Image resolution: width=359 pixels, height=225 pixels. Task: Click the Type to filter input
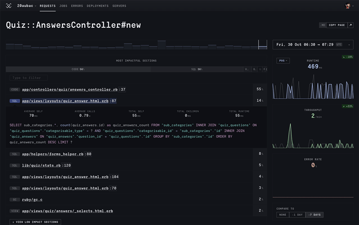[29, 78]
